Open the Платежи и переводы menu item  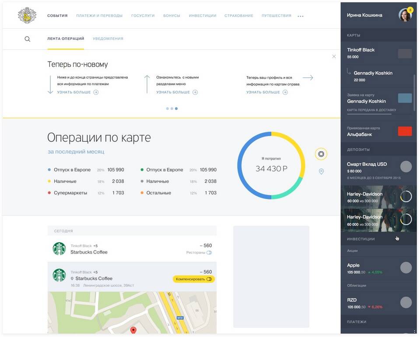[99, 16]
